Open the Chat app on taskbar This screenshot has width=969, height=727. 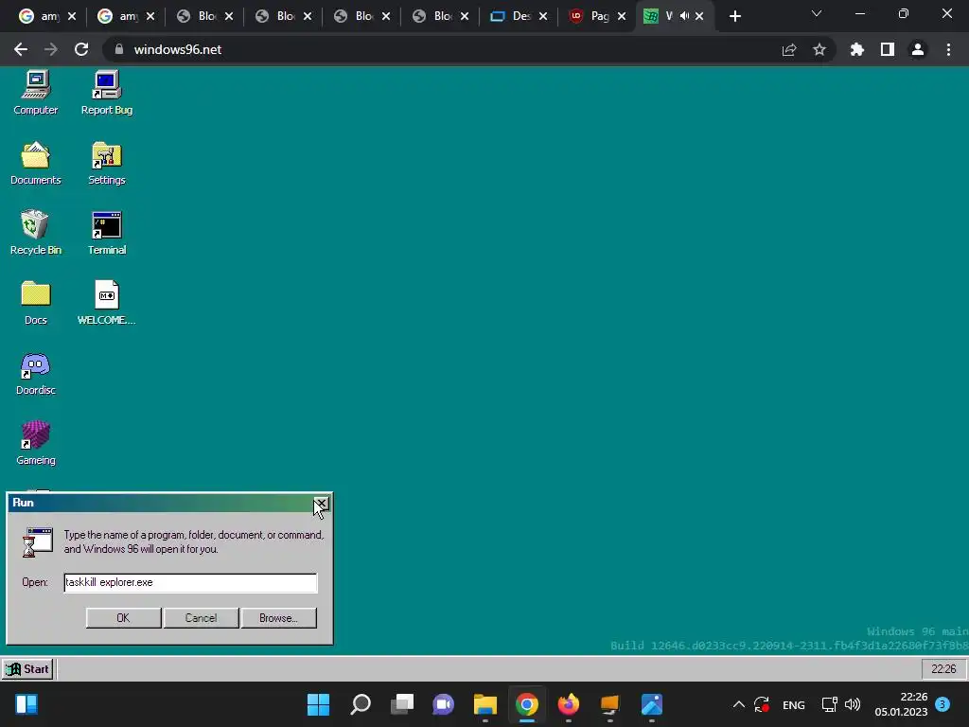coord(443,704)
